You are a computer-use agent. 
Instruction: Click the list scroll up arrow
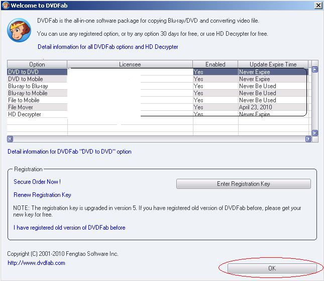pos(314,69)
